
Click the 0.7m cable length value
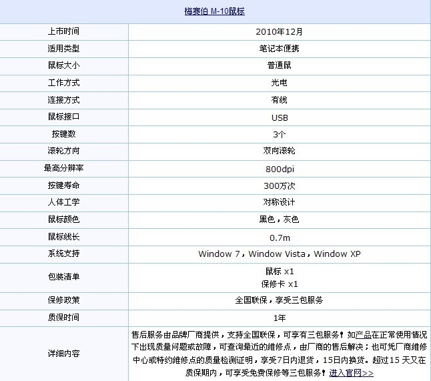tap(279, 237)
